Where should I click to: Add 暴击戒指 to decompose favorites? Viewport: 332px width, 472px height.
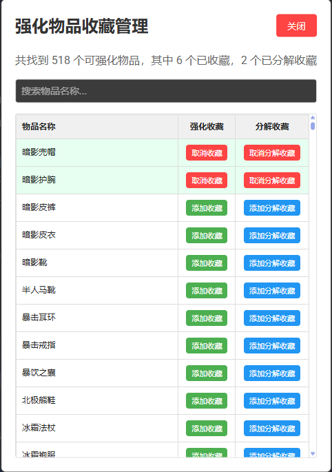(272, 346)
